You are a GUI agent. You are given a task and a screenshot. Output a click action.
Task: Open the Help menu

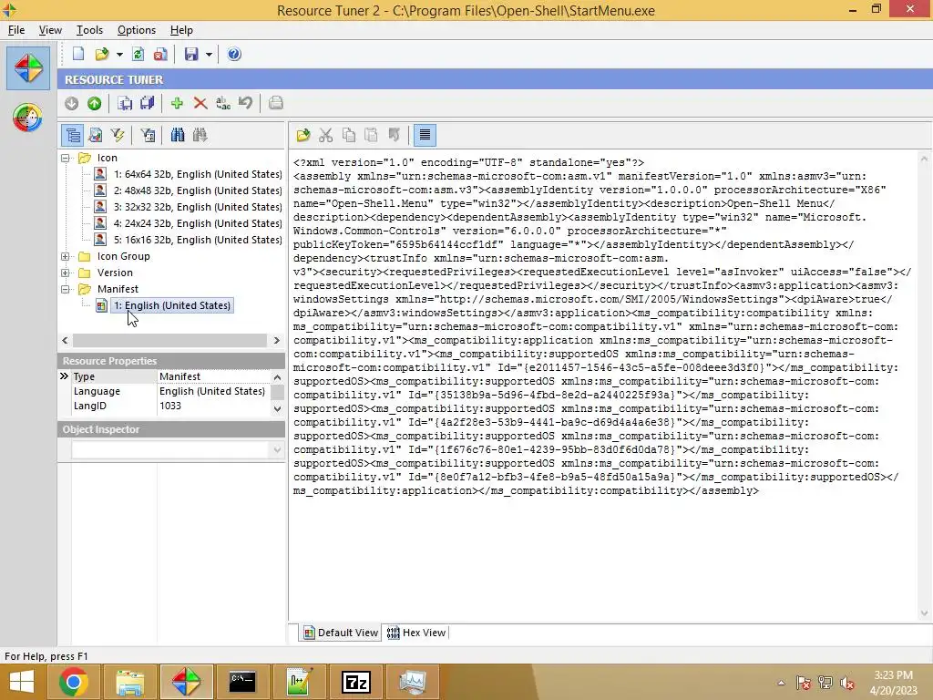coord(181,30)
